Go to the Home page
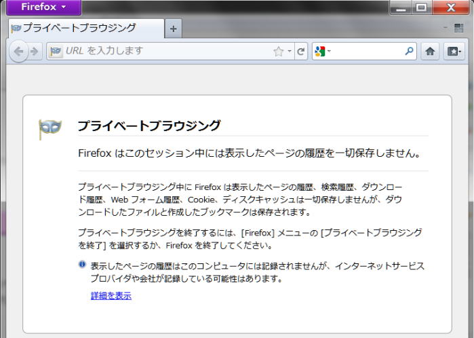Viewport: 474px width, 338px height. (x=430, y=51)
